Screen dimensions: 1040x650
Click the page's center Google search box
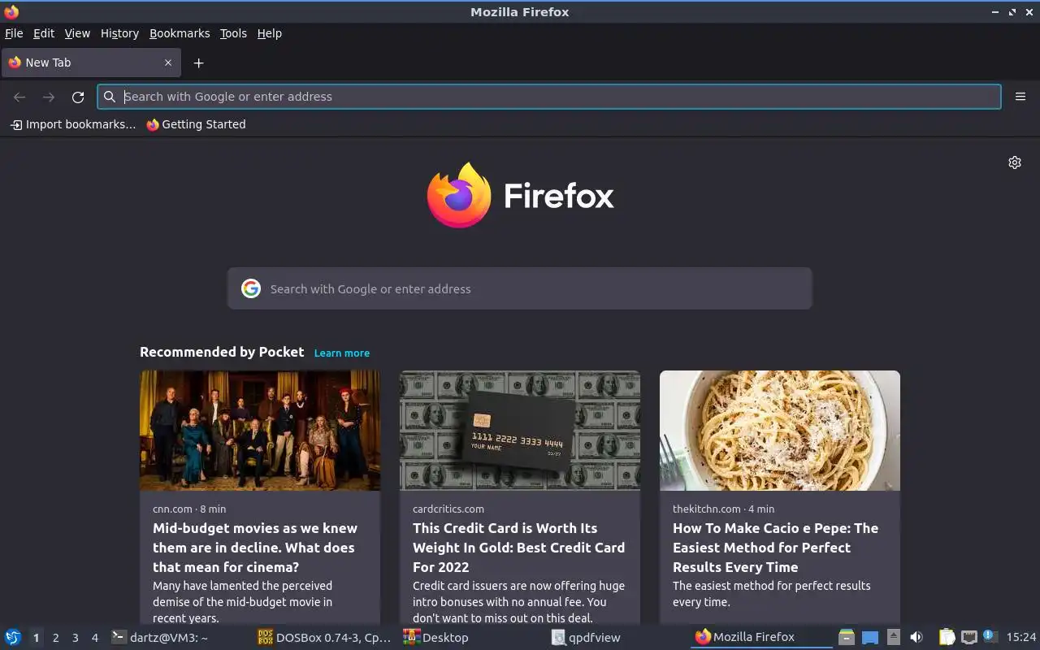(x=520, y=288)
